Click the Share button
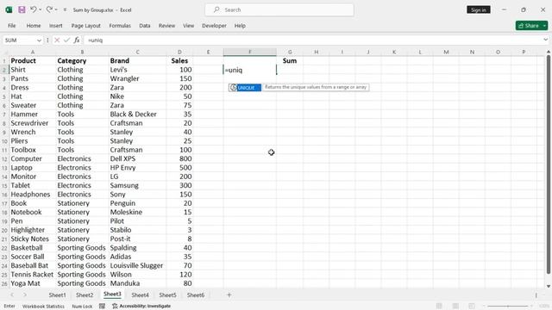Image resolution: width=552 pixels, height=310 pixels. (529, 26)
